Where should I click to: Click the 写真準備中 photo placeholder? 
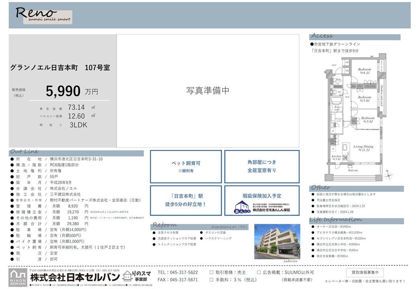pyautogui.click(x=208, y=91)
